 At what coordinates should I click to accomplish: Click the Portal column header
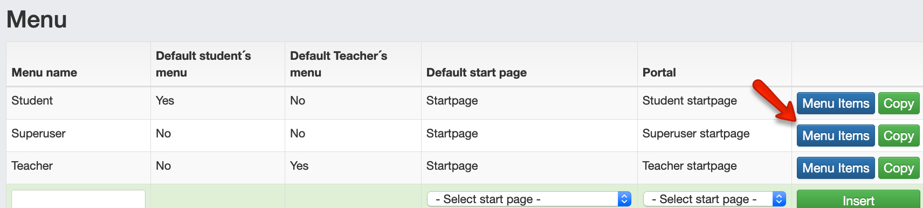tap(659, 73)
